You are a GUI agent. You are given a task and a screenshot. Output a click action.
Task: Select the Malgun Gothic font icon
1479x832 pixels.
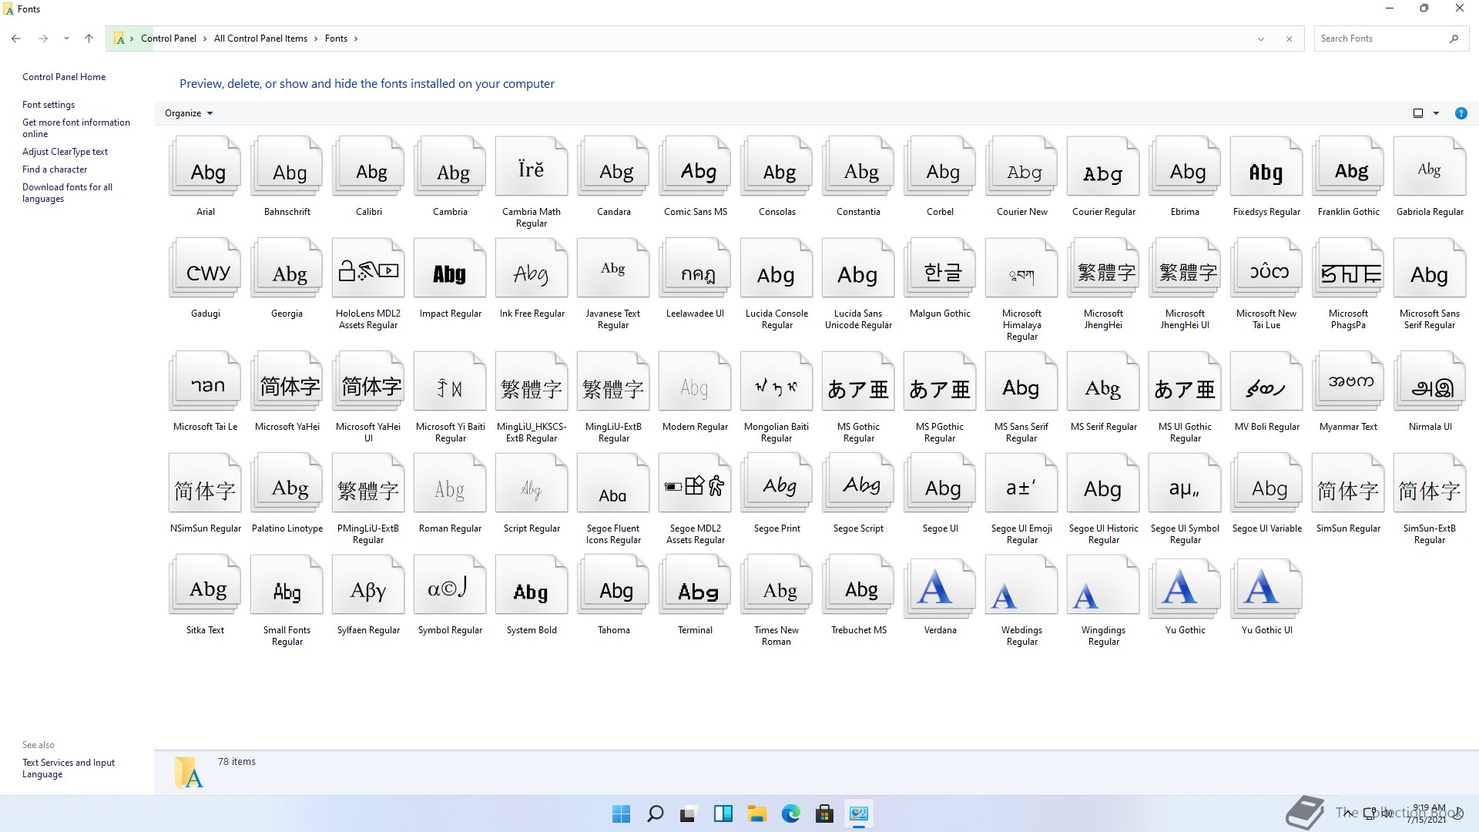(940, 268)
